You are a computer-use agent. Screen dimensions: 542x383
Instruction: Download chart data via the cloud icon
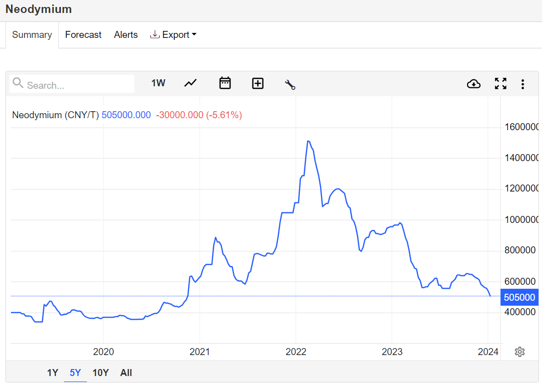(474, 84)
